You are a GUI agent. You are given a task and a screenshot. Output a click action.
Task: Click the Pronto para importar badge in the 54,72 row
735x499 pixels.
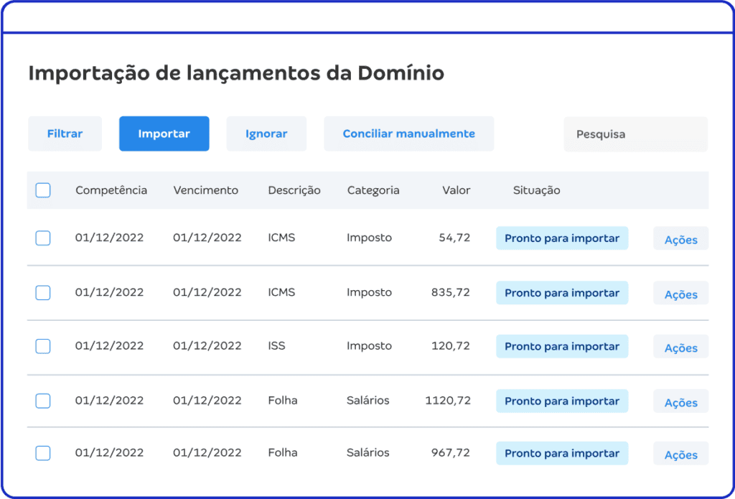click(x=562, y=238)
